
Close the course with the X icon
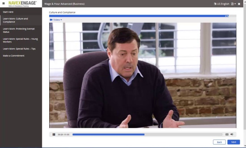coord(239,4)
